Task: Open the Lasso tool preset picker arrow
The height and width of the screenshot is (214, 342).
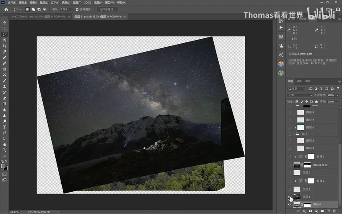Action: point(20,9)
